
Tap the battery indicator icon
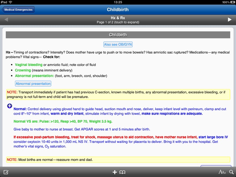[x=233, y=2]
